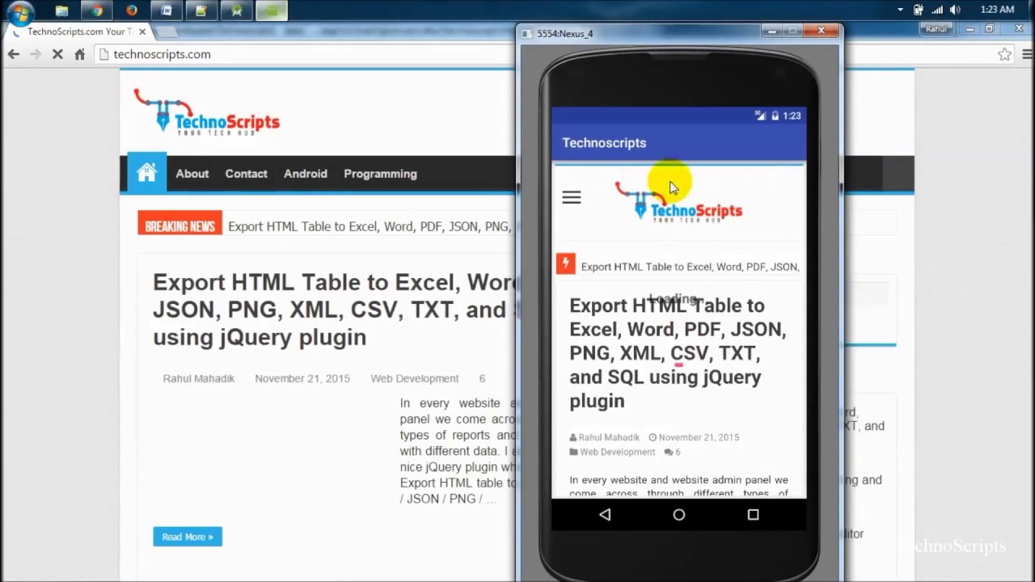The image size is (1035, 582).
Task: Open the network signal tray icon
Action: point(936,10)
